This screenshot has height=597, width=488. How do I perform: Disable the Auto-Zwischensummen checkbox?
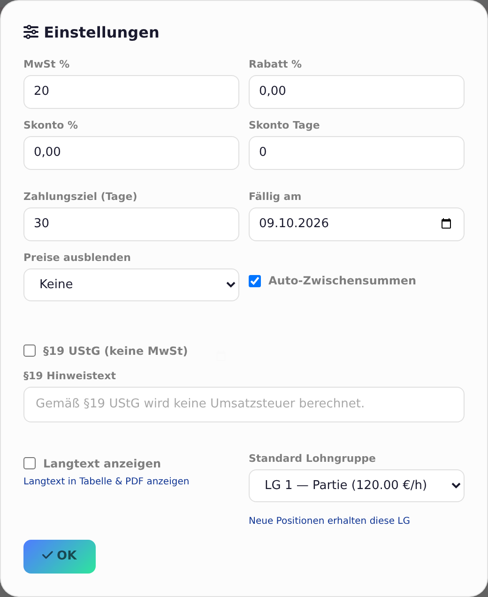[x=255, y=281]
